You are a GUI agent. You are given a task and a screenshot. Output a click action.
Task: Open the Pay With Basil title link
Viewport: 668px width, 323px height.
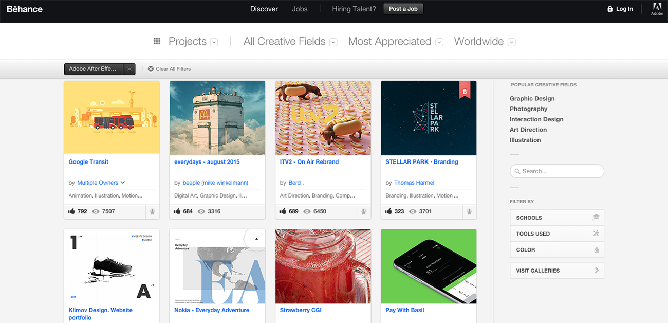405,310
